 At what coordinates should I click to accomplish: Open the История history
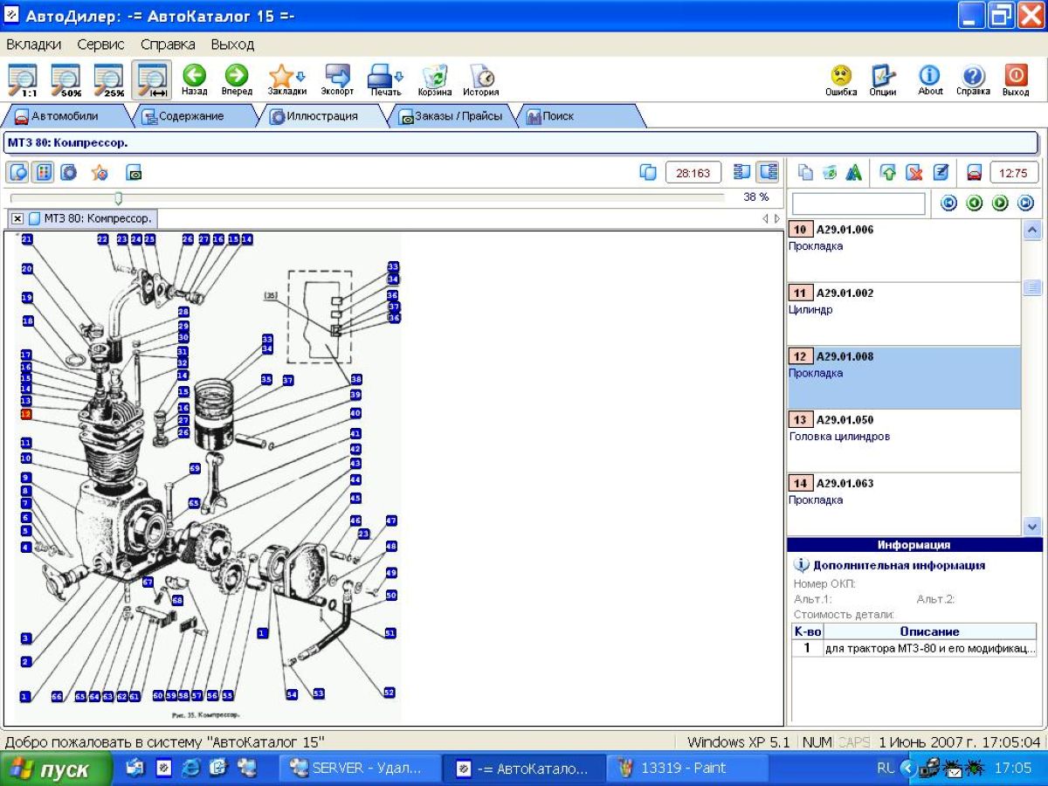click(481, 79)
